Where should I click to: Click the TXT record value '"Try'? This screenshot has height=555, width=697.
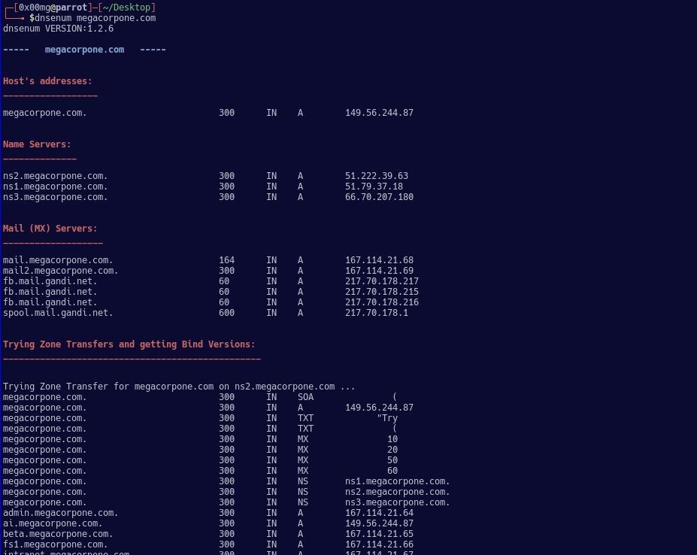387,418
